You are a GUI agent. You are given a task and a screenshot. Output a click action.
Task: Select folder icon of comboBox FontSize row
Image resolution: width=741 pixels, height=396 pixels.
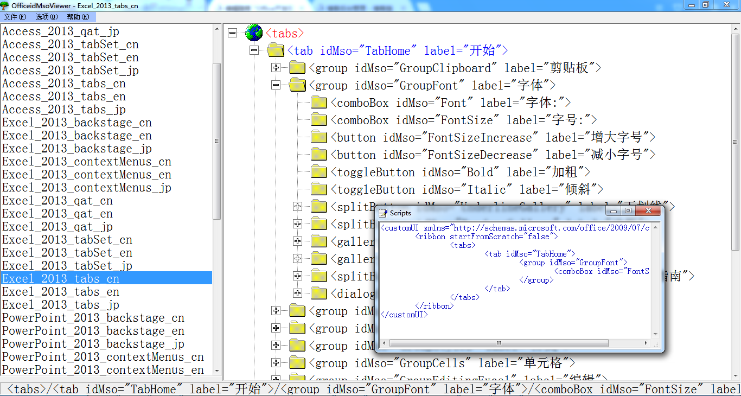tap(319, 119)
